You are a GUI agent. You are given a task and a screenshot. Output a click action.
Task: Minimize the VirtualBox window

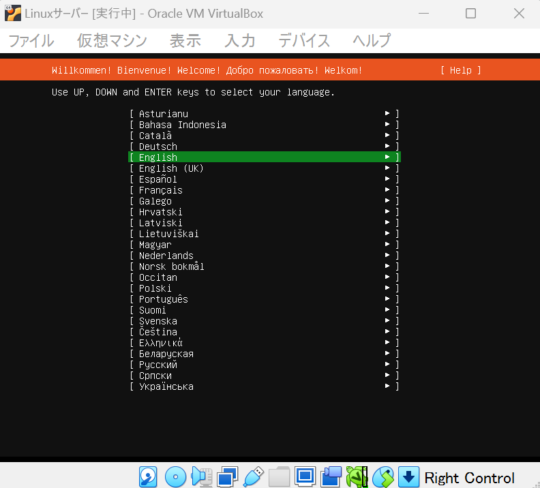[423, 14]
